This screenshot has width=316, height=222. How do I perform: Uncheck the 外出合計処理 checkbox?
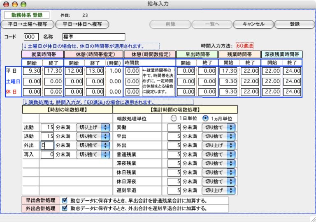click(x=65, y=208)
